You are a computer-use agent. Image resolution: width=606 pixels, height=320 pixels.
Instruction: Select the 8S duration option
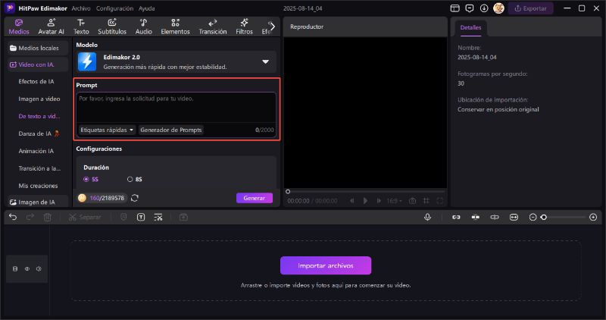135,179
